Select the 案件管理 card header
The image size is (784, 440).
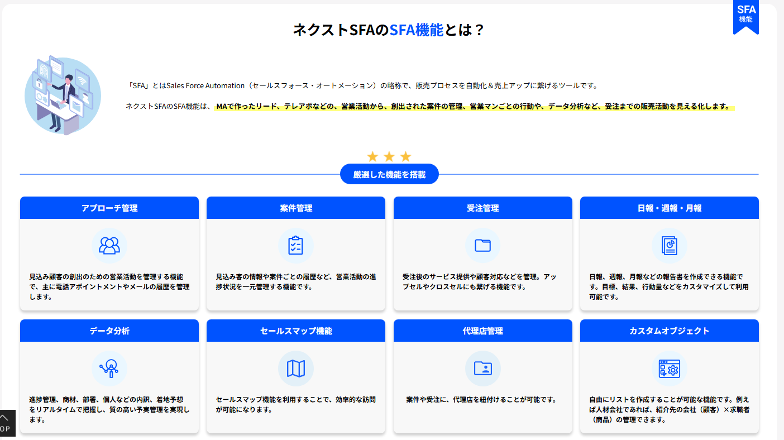point(296,208)
